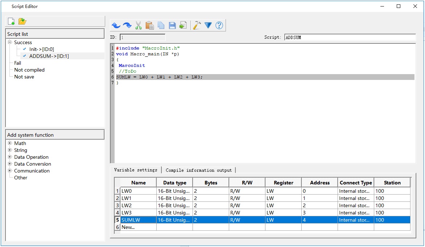Click the Script name input field
The height and width of the screenshot is (247, 425).
(x=350, y=37)
